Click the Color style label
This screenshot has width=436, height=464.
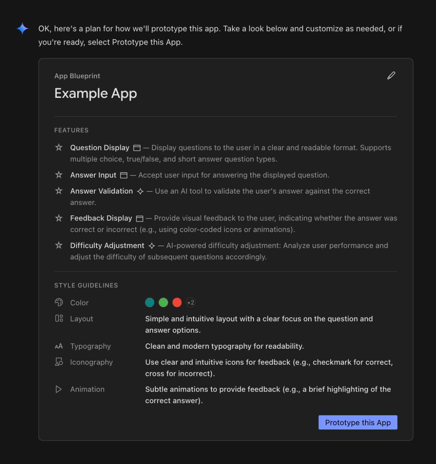click(79, 303)
